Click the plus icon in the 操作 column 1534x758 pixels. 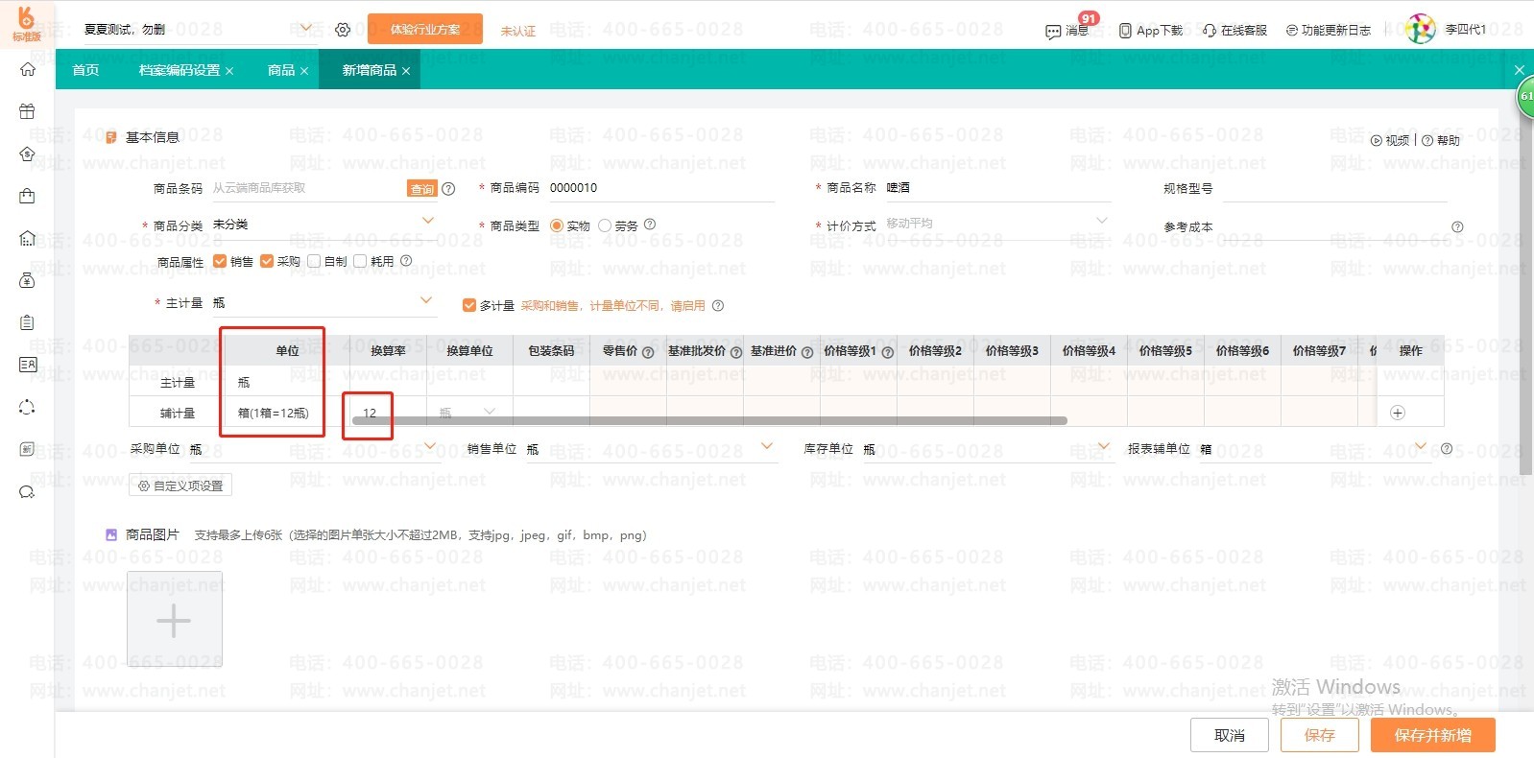1398,413
